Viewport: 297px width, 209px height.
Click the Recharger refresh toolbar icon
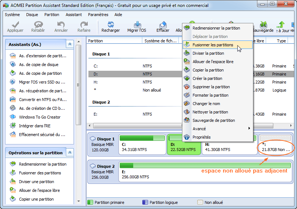[111, 24]
